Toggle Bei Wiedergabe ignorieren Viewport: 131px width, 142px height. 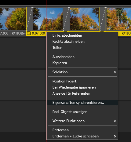[x=82, y=87]
